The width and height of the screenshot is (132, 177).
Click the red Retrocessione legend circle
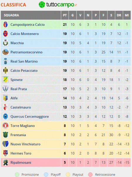[x=90, y=175]
